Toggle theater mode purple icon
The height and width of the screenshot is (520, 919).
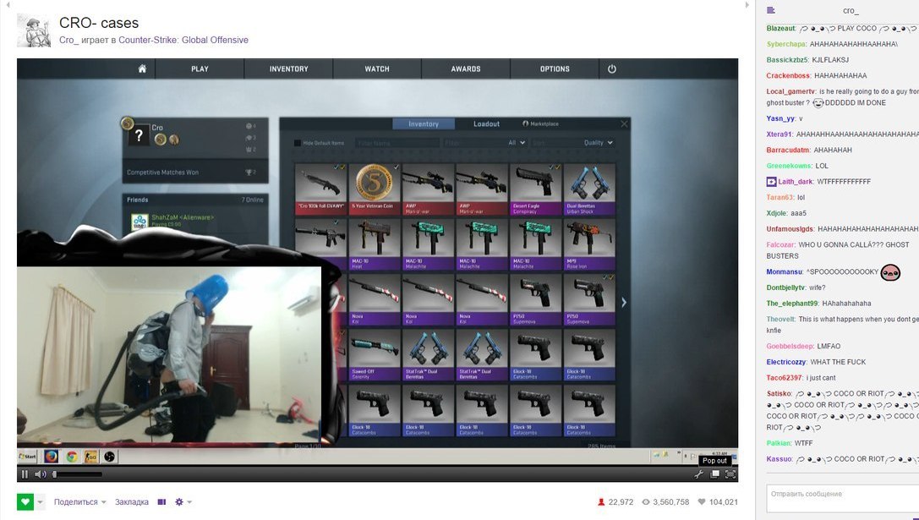click(161, 502)
